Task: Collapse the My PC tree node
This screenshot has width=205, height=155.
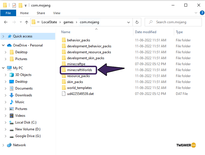Action: pyautogui.click(x=3, y=68)
